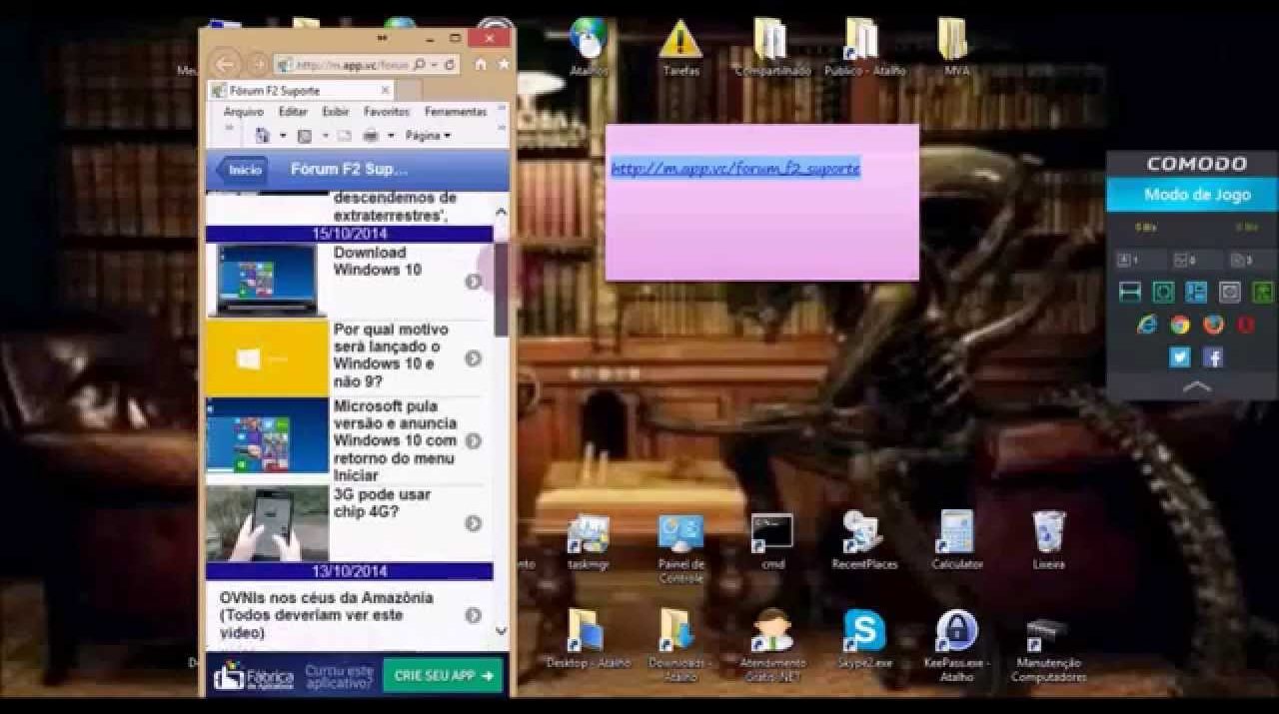The width and height of the screenshot is (1279, 714).
Task: Launch Firefox from the Comodo widget
Action: 1213,325
